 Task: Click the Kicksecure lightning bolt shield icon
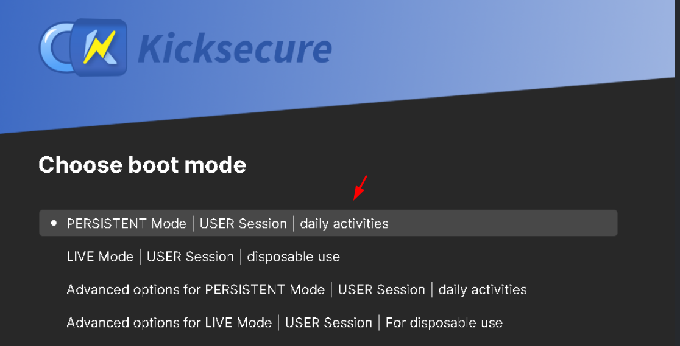pyautogui.click(x=99, y=47)
